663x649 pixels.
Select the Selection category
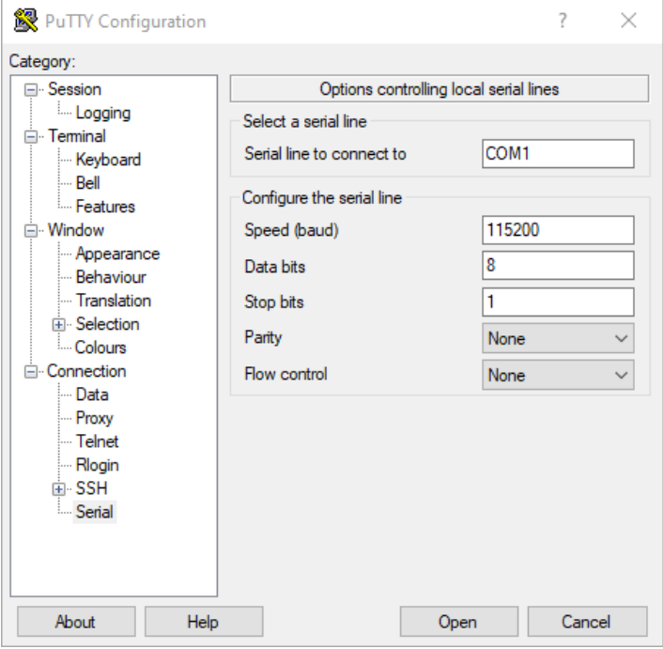[107, 324]
